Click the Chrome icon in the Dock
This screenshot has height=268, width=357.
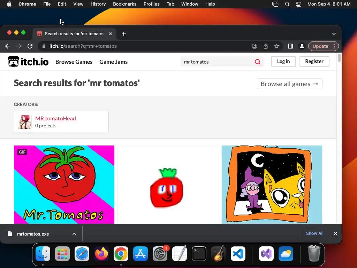[121, 254]
